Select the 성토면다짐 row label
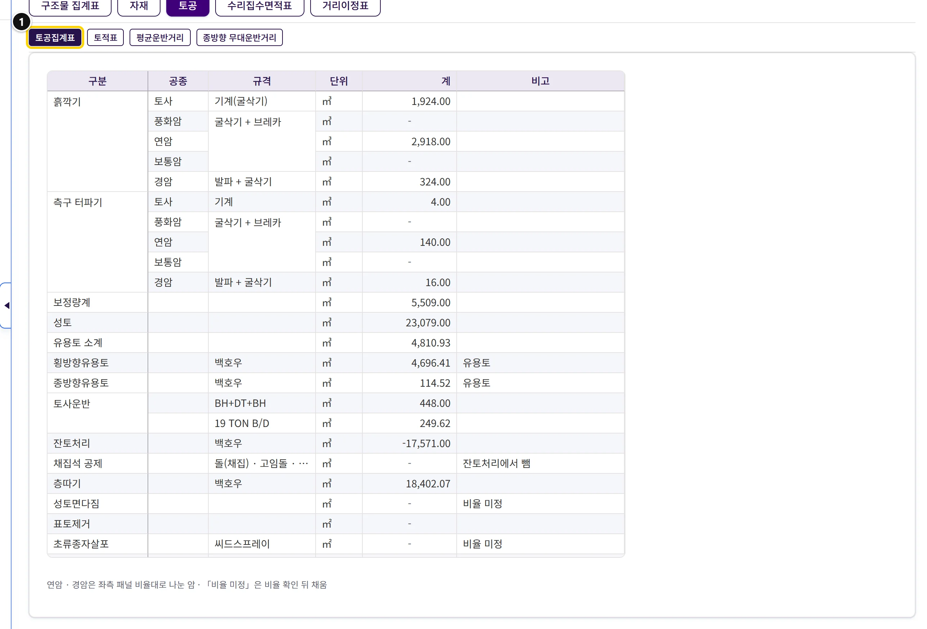The height and width of the screenshot is (629, 927). point(98,504)
